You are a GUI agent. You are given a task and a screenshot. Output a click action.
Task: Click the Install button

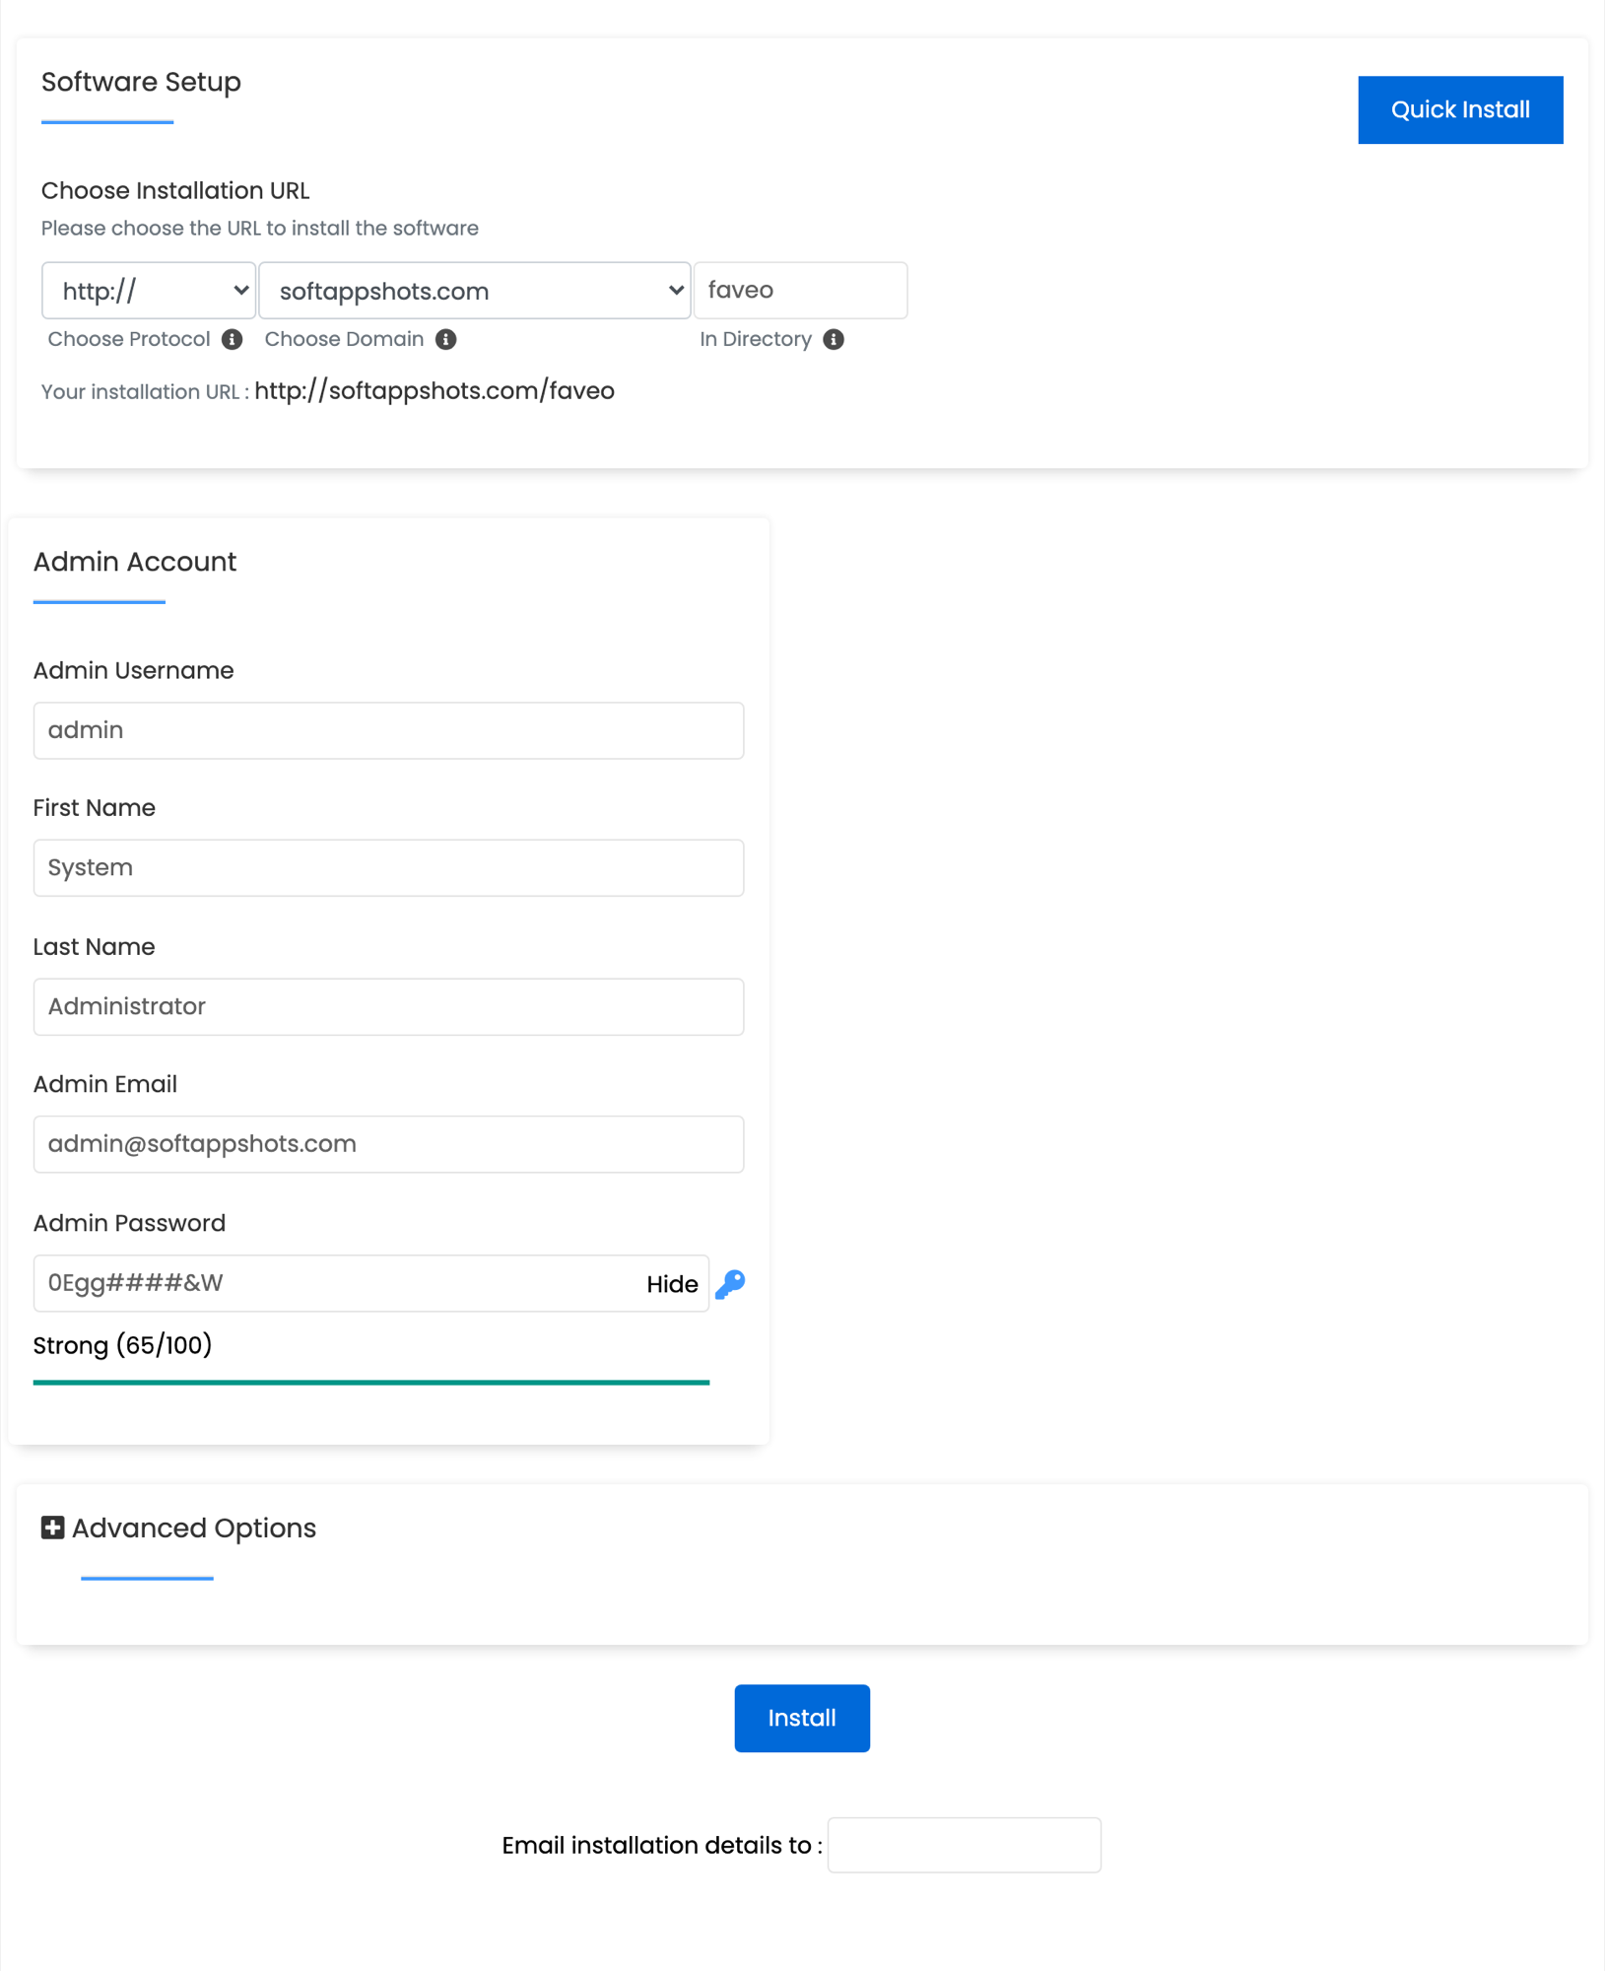point(801,1718)
